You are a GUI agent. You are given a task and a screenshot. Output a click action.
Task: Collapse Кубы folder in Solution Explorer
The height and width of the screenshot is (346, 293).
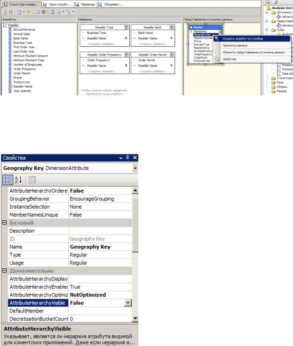click(x=267, y=30)
